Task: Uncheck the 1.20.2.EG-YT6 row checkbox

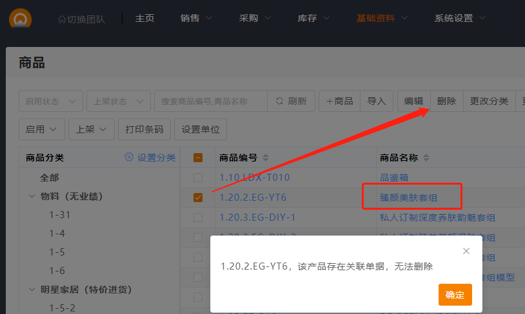Action: [x=198, y=198]
